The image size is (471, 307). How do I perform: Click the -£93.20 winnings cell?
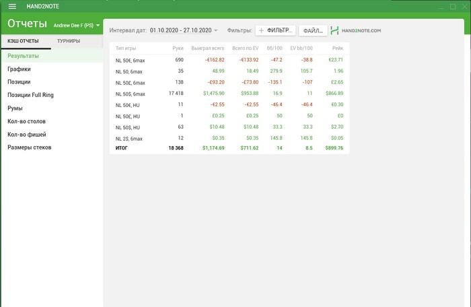point(216,82)
